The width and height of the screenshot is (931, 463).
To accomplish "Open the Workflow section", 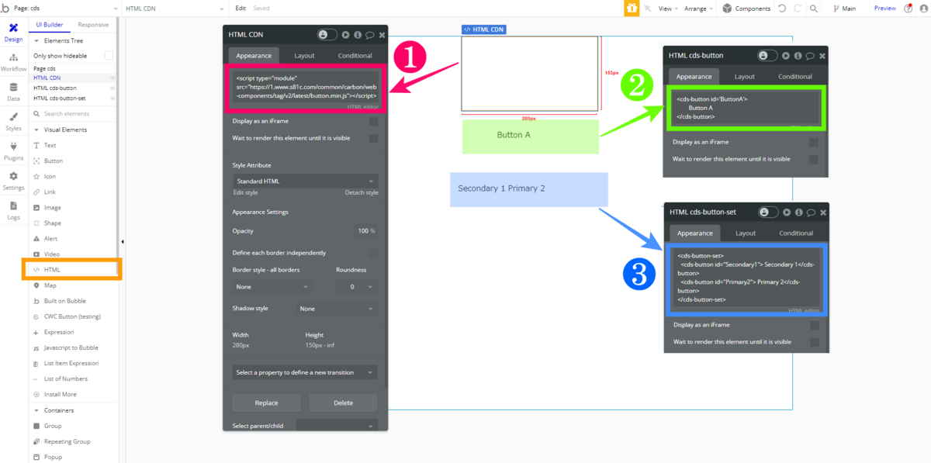I will coord(14,62).
